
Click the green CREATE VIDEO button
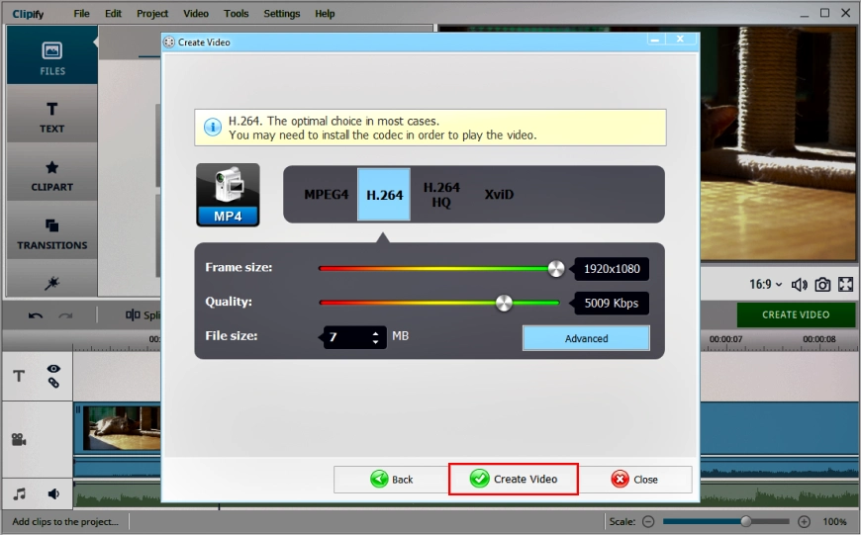(796, 314)
